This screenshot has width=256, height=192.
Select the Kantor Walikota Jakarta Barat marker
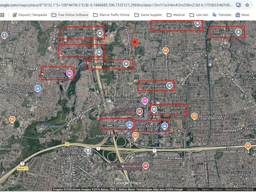(x=154, y=110)
